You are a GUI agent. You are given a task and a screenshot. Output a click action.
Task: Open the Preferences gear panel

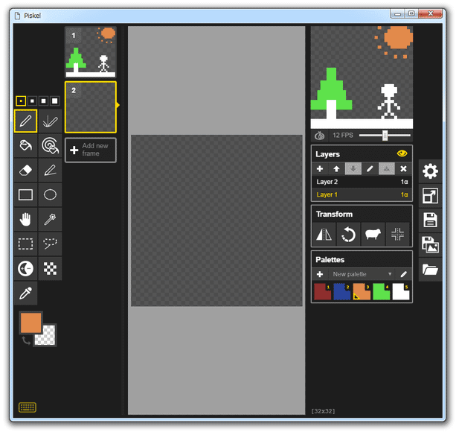430,171
